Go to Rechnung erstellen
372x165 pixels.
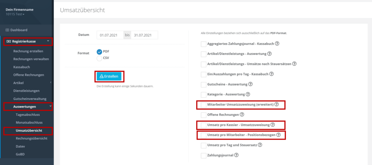pos(28,51)
